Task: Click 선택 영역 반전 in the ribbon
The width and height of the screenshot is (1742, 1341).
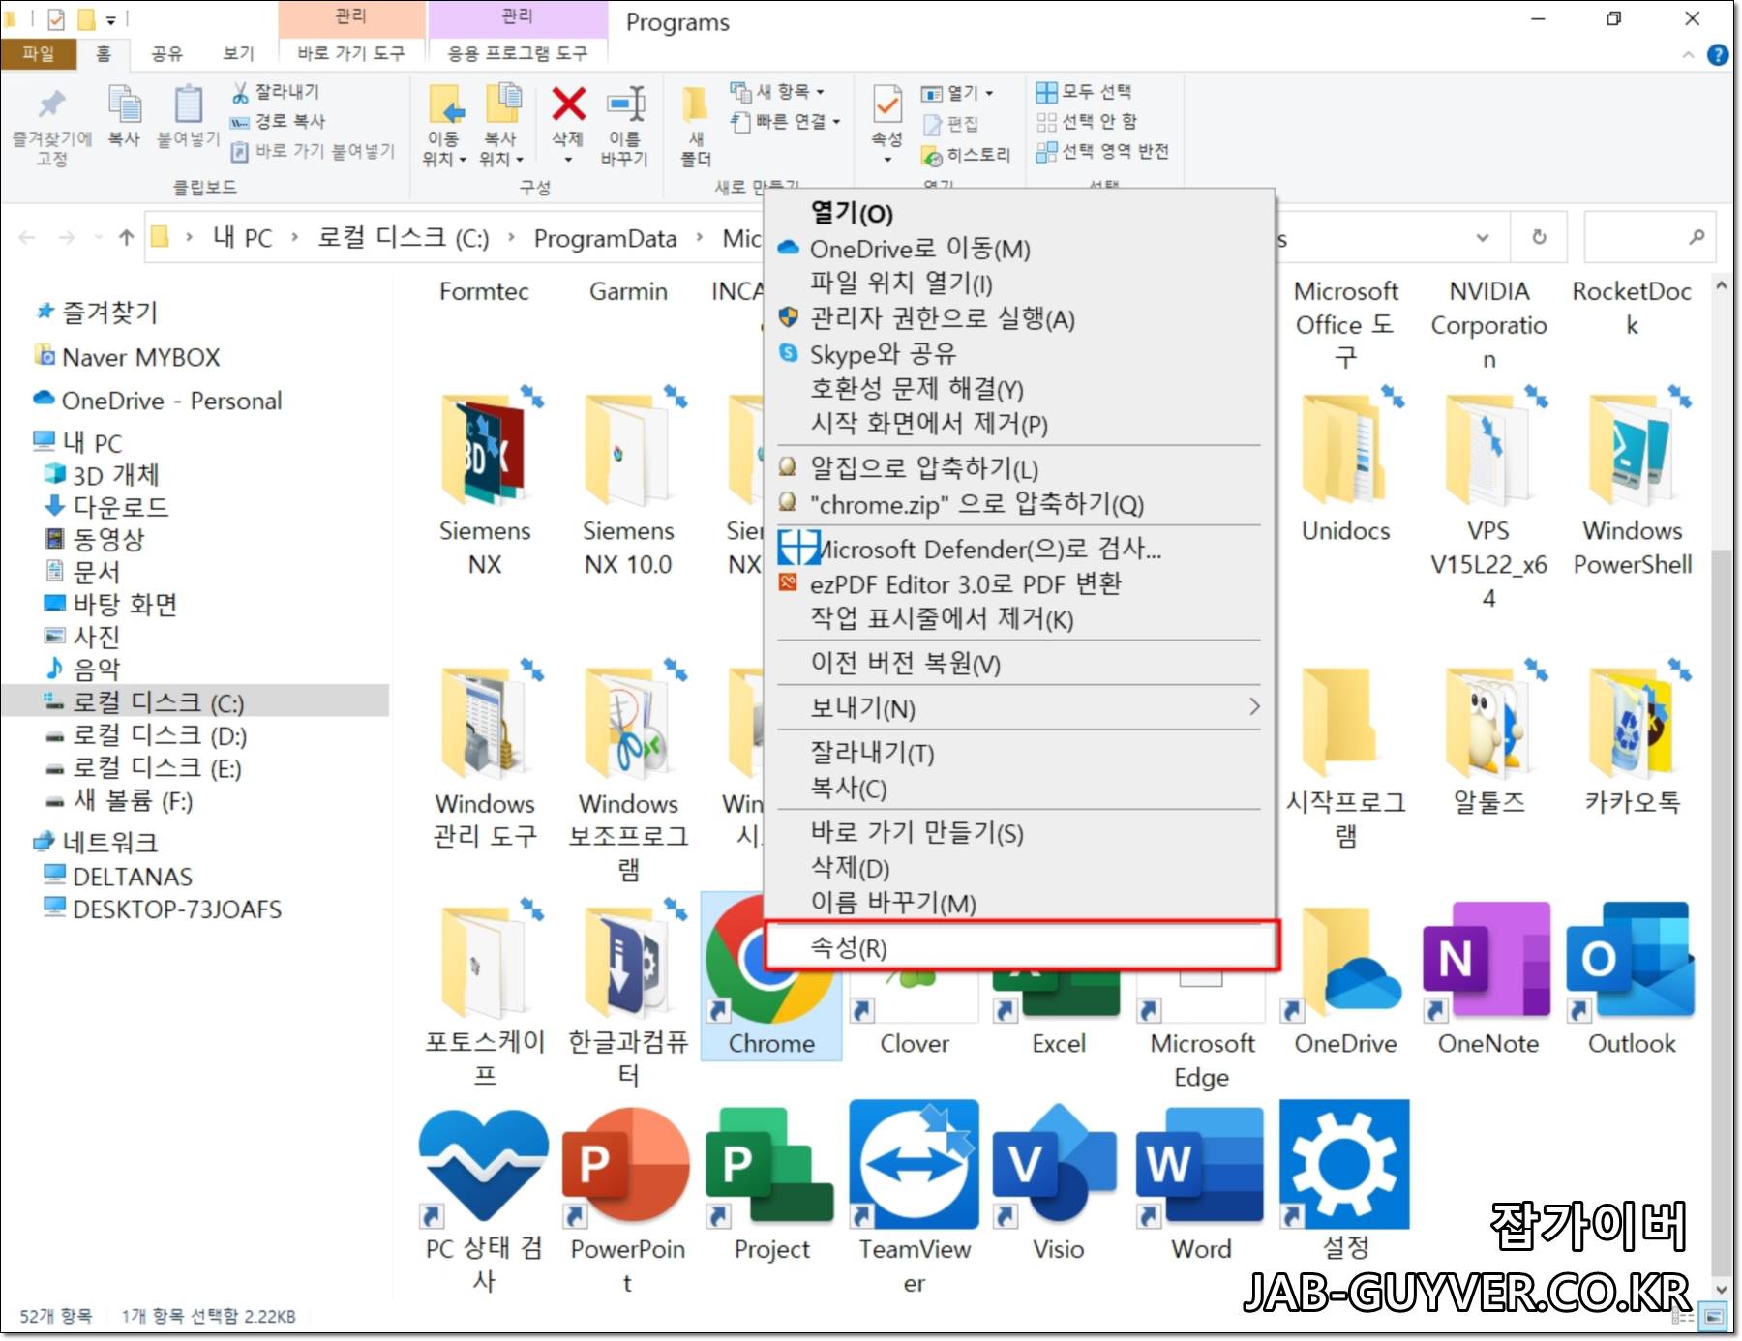Action: coord(1102,152)
